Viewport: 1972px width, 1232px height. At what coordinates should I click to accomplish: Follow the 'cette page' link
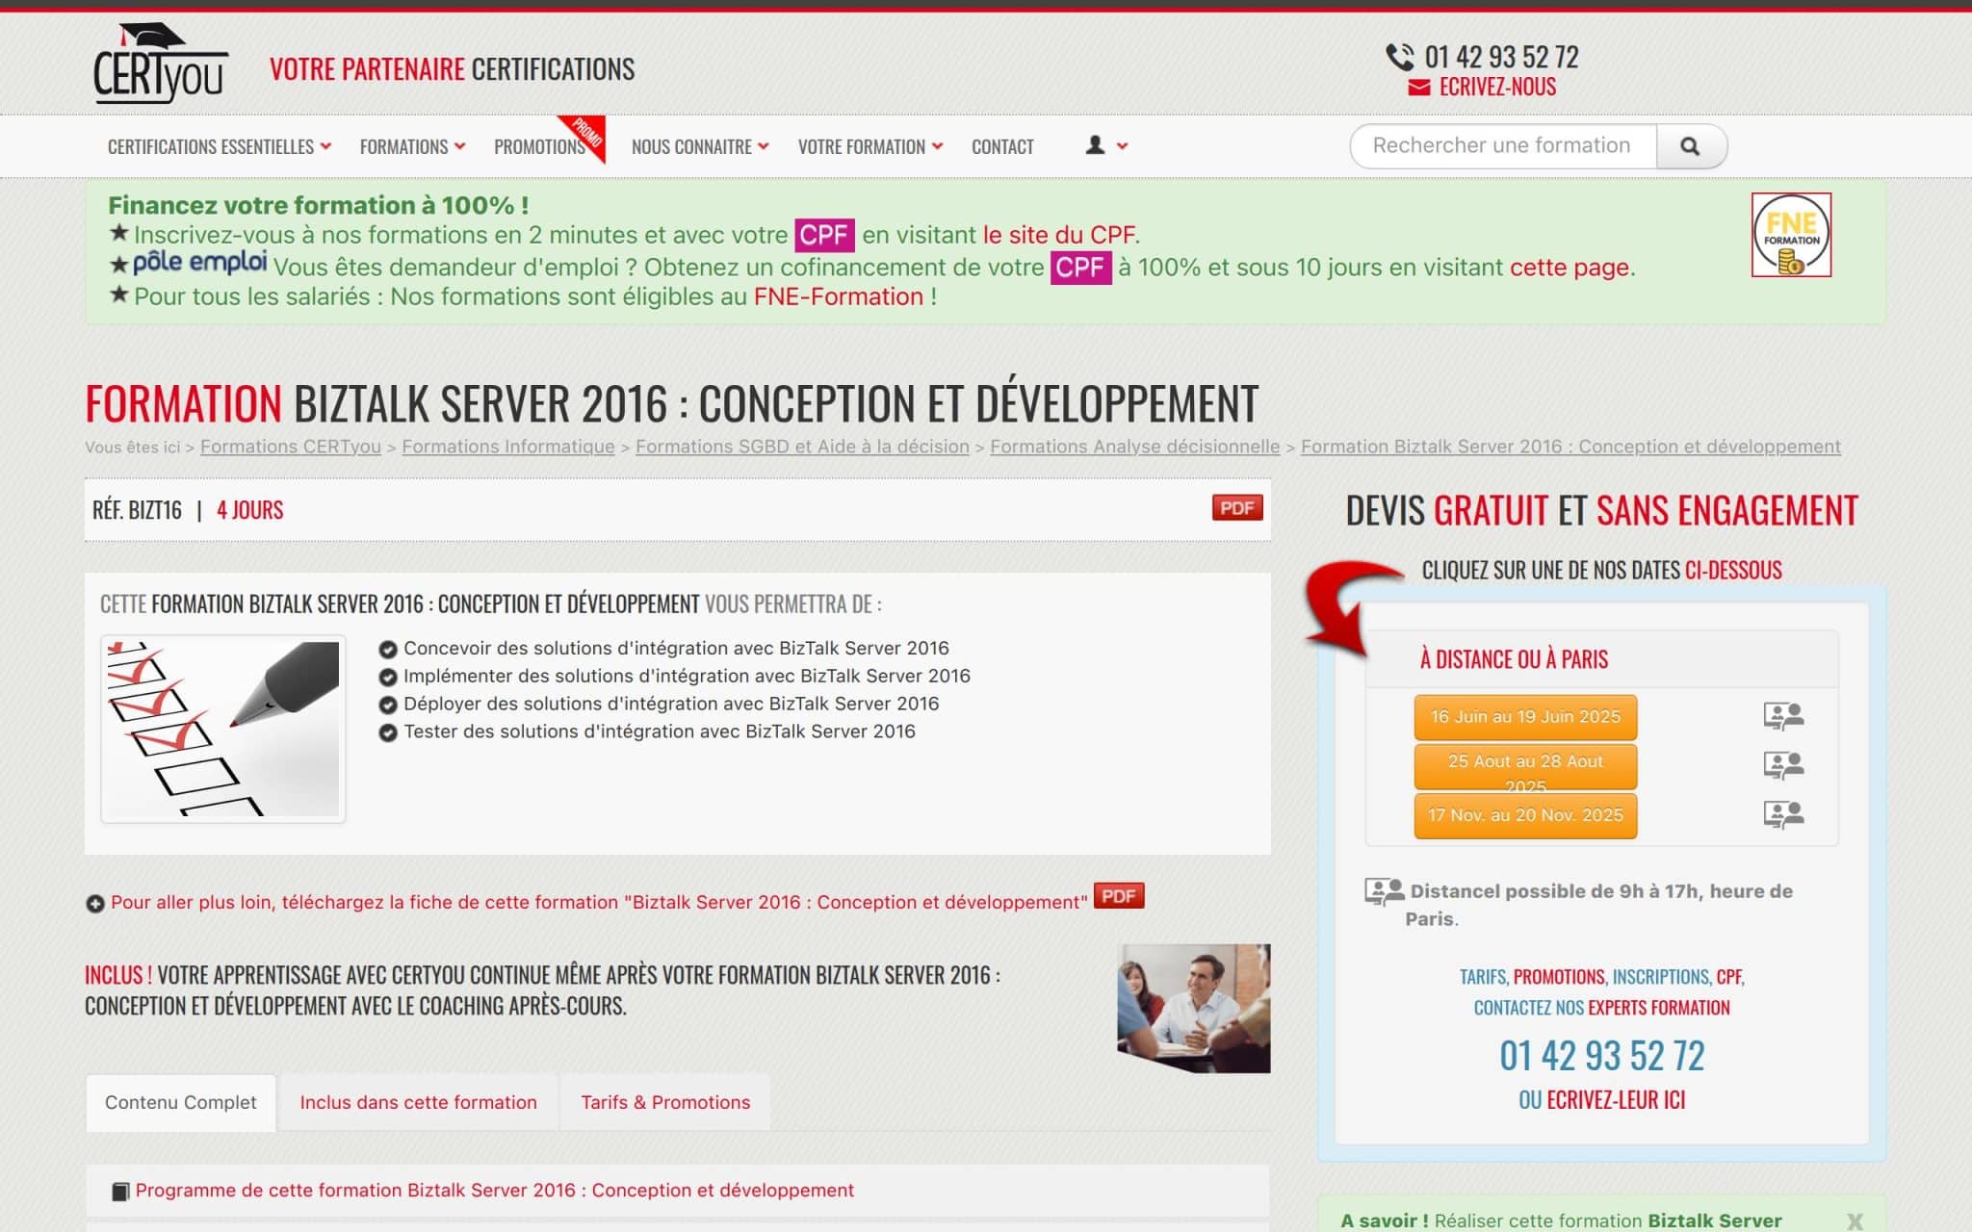coord(1570,268)
